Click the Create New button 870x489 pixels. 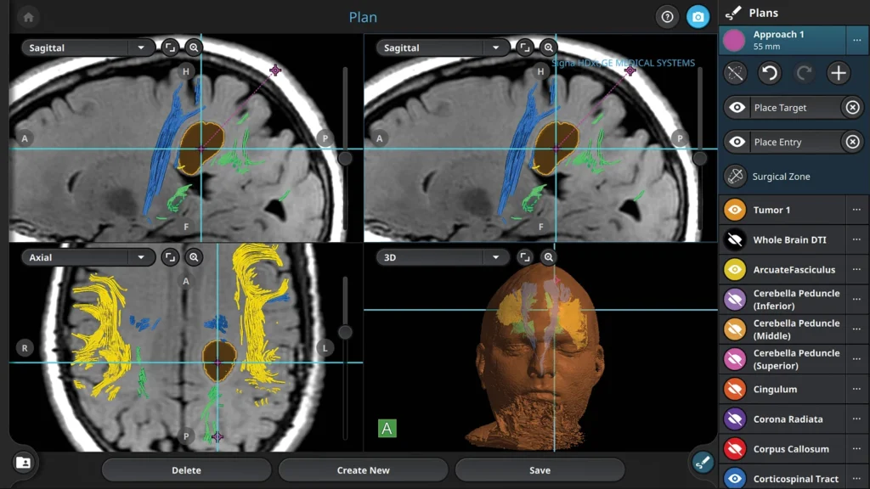363,470
